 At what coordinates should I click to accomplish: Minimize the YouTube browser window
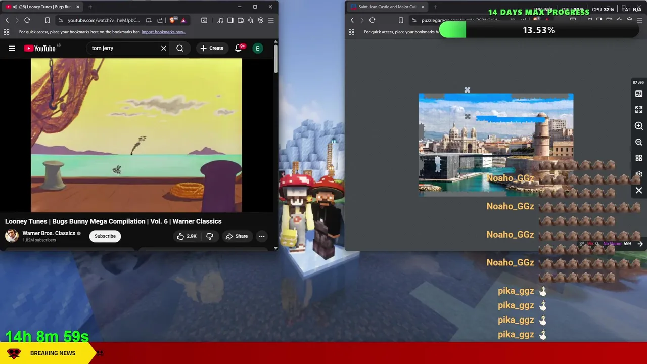(239, 7)
